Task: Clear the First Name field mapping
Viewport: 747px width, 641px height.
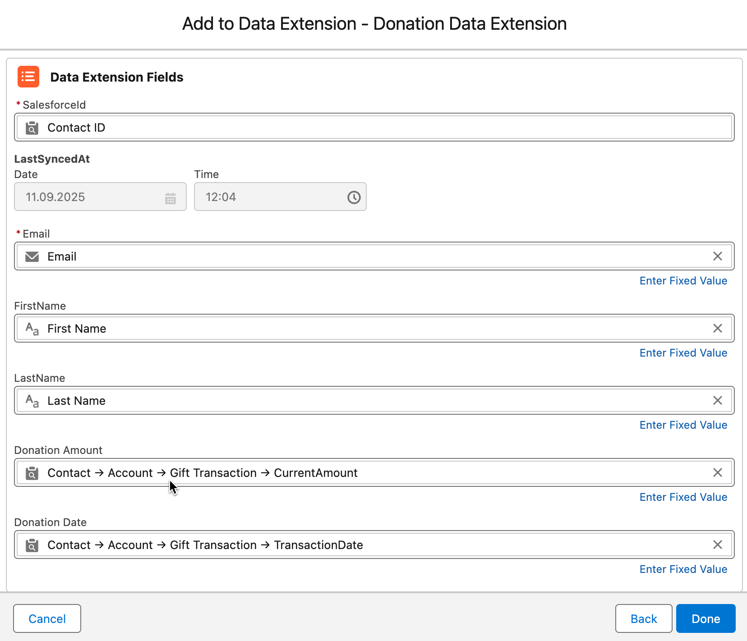Action: click(717, 328)
